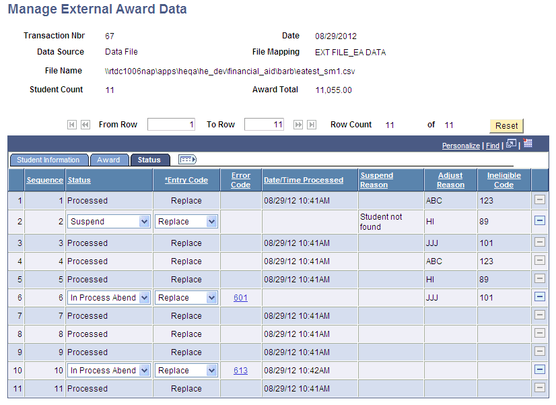Remove row 10 with the minus icon

[x=541, y=370]
